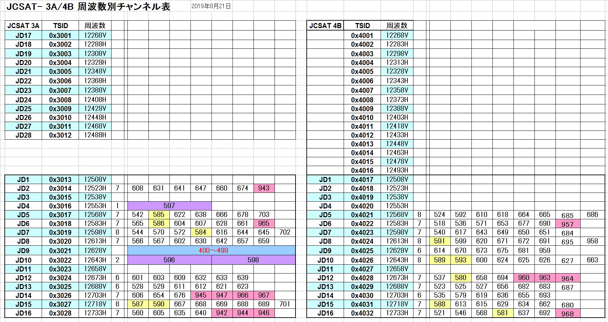Click frequency cell 12288H
The width and height of the screenshot is (608, 322).
click(x=95, y=44)
